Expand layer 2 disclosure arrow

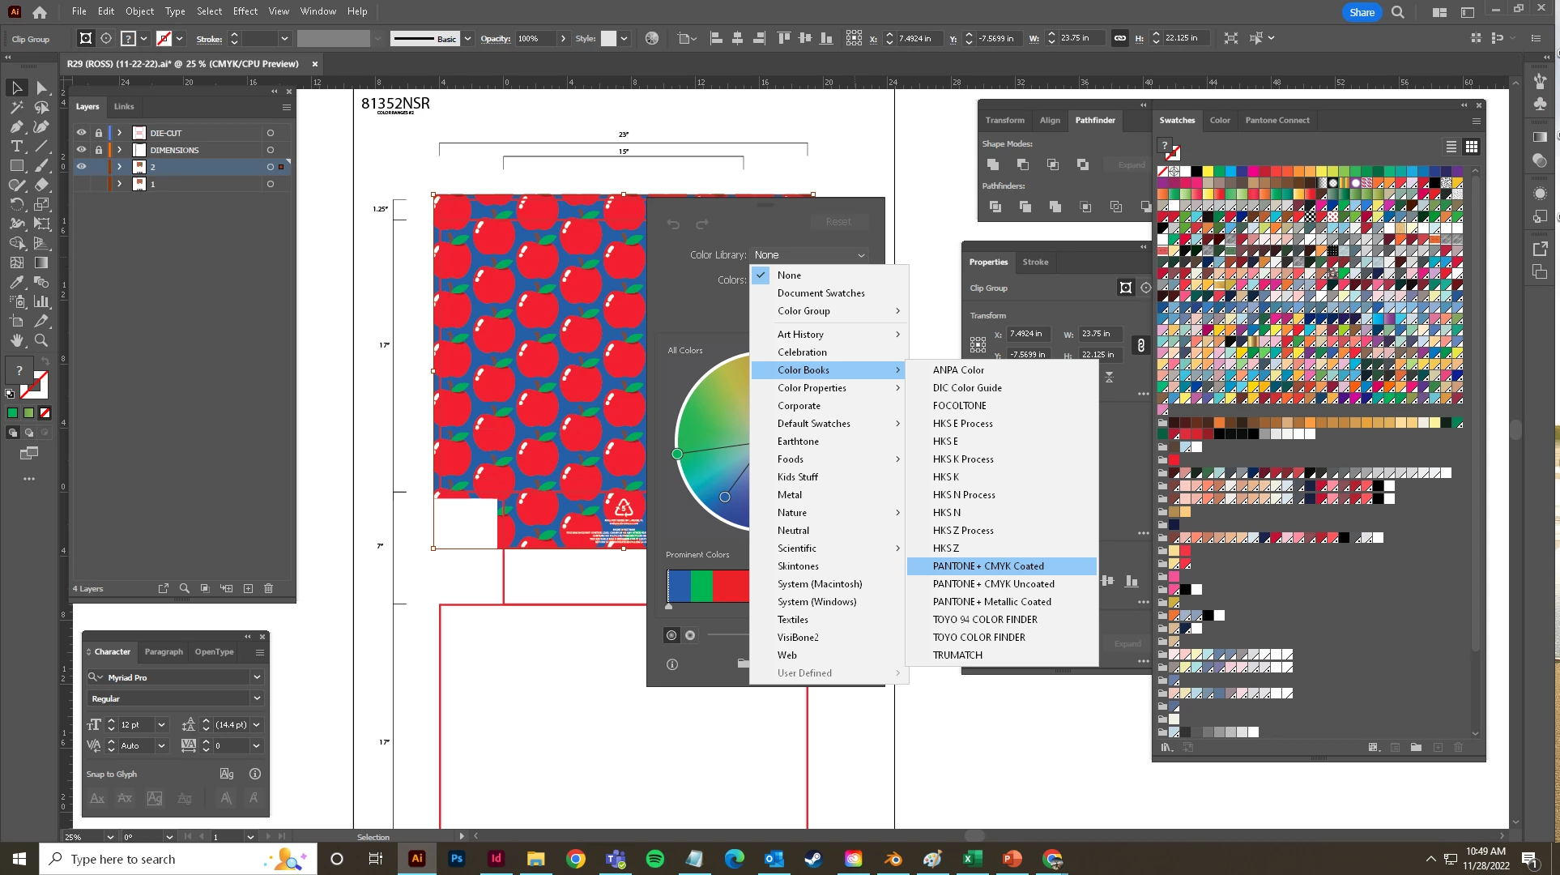coord(119,167)
